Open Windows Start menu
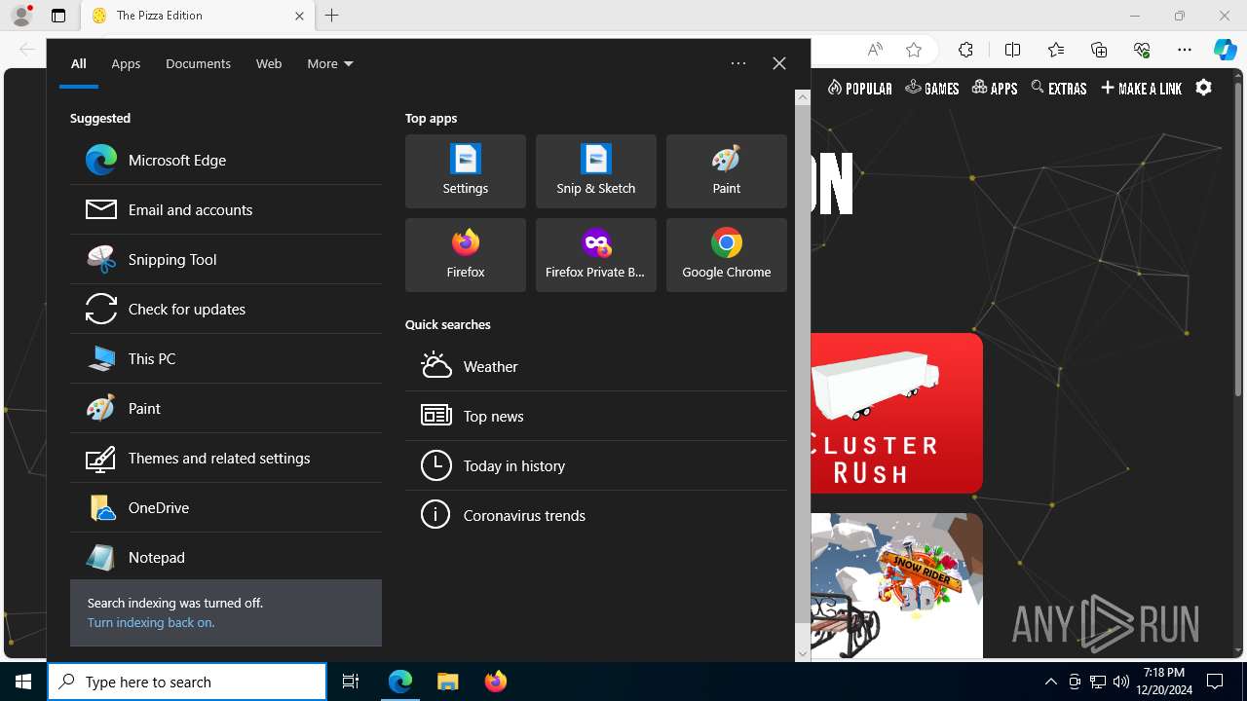 point(23,682)
